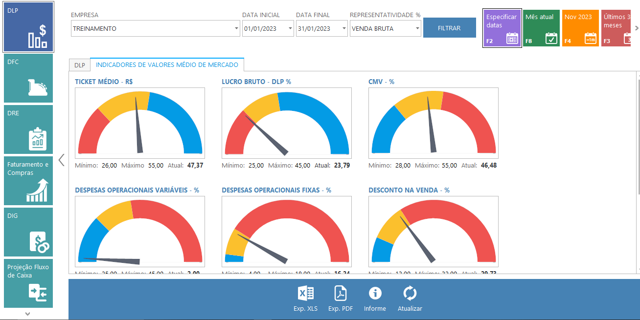Viewport: 640px width, 320px height.
Task: Export report via Exp. PDF icon
Action: click(341, 299)
